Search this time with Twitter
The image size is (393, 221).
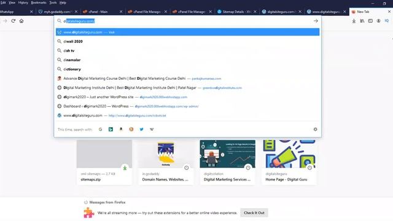tap(142, 130)
